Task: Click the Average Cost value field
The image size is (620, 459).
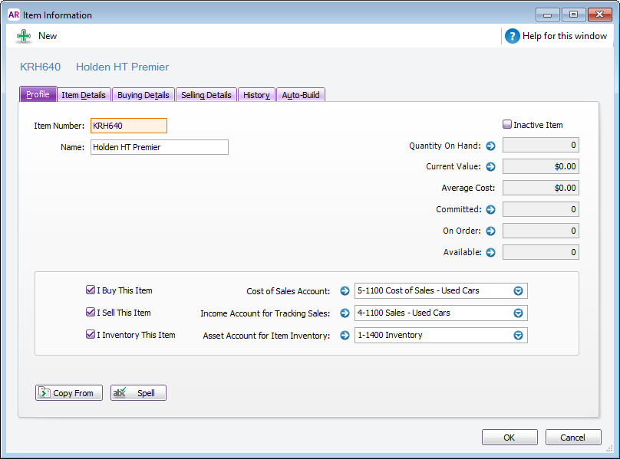Action: coord(540,188)
